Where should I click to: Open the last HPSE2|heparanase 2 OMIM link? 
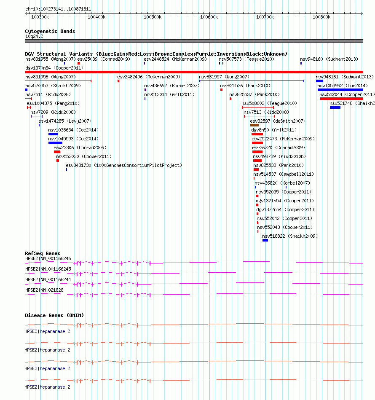(48, 387)
